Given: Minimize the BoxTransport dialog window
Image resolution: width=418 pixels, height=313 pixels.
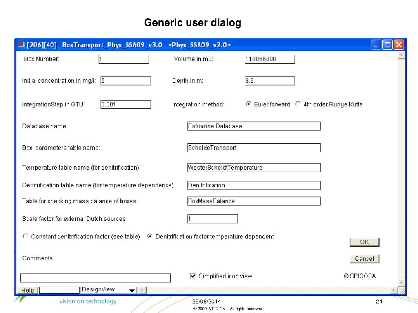Looking at the screenshot, I should [376, 45].
